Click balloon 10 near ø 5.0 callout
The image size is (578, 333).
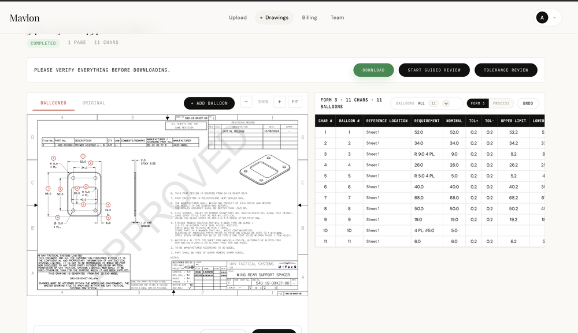tap(57, 218)
